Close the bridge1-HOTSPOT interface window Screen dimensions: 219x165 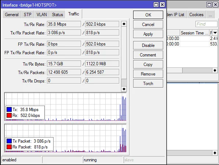click(162, 5)
